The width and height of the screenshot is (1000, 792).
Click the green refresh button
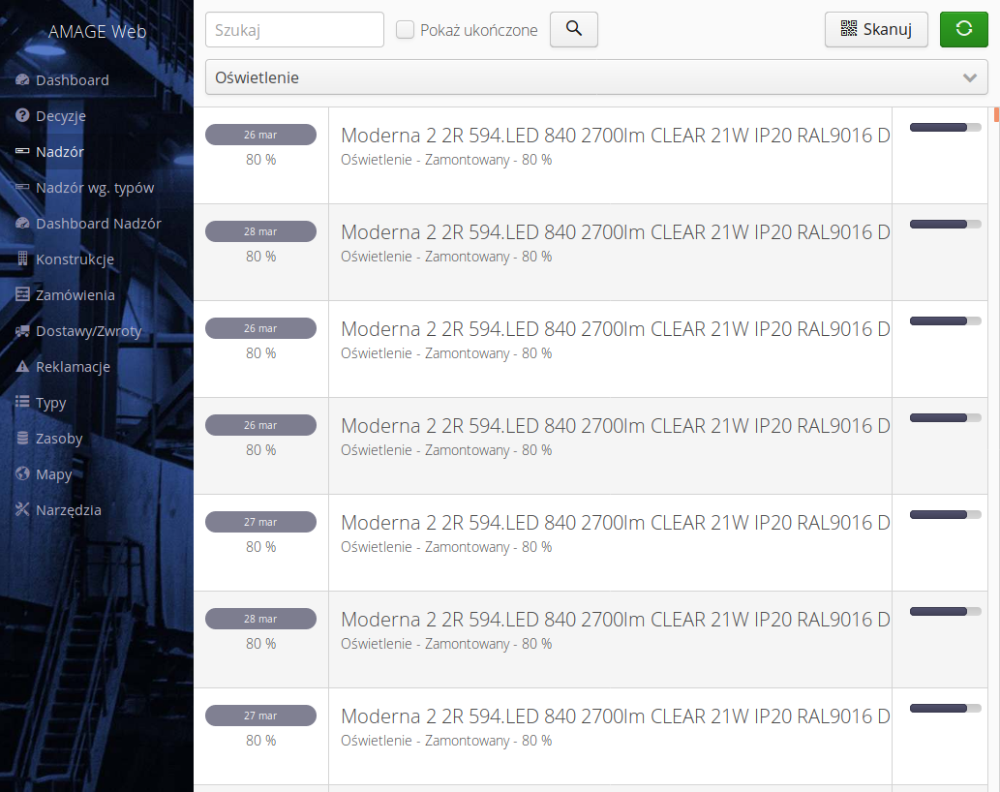(963, 29)
